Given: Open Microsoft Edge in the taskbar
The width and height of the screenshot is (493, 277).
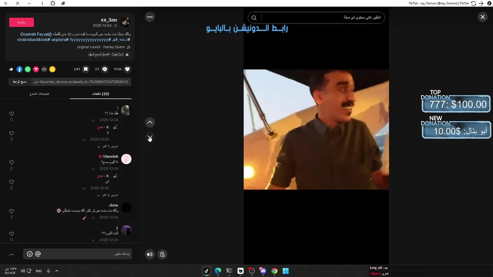Looking at the screenshot, I should tap(218, 271).
